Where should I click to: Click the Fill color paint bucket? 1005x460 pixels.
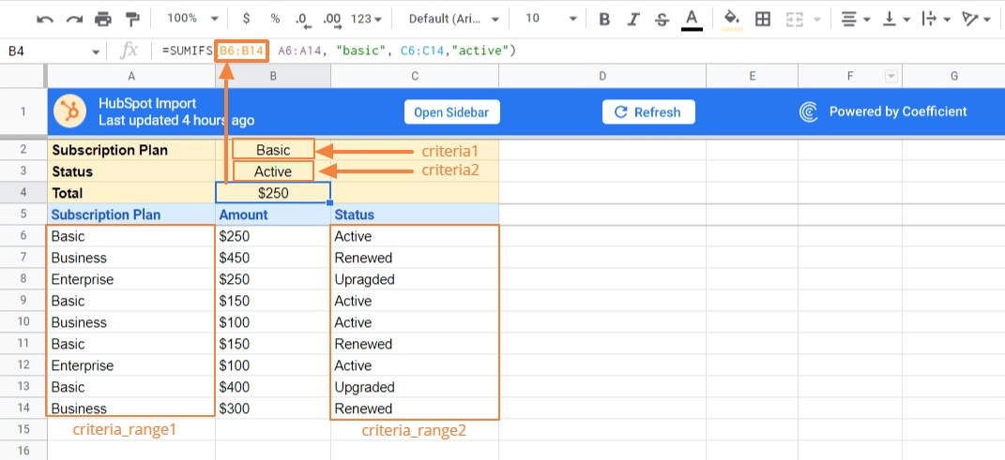coord(732,19)
